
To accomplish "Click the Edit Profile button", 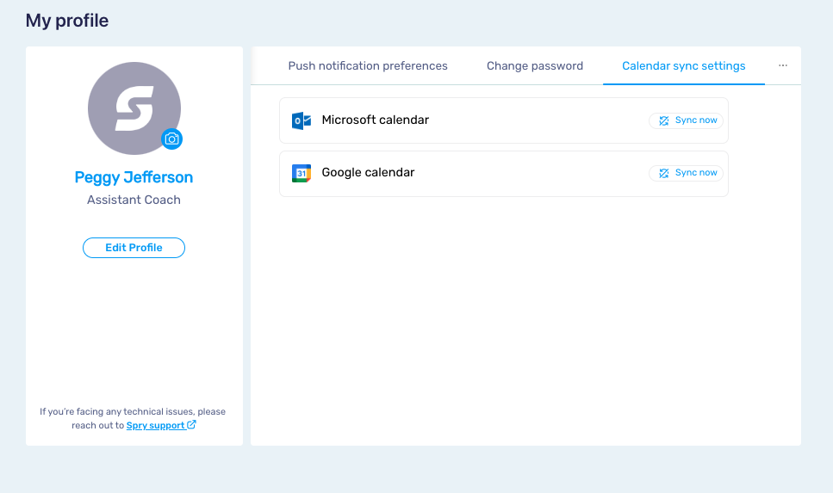I will (134, 248).
